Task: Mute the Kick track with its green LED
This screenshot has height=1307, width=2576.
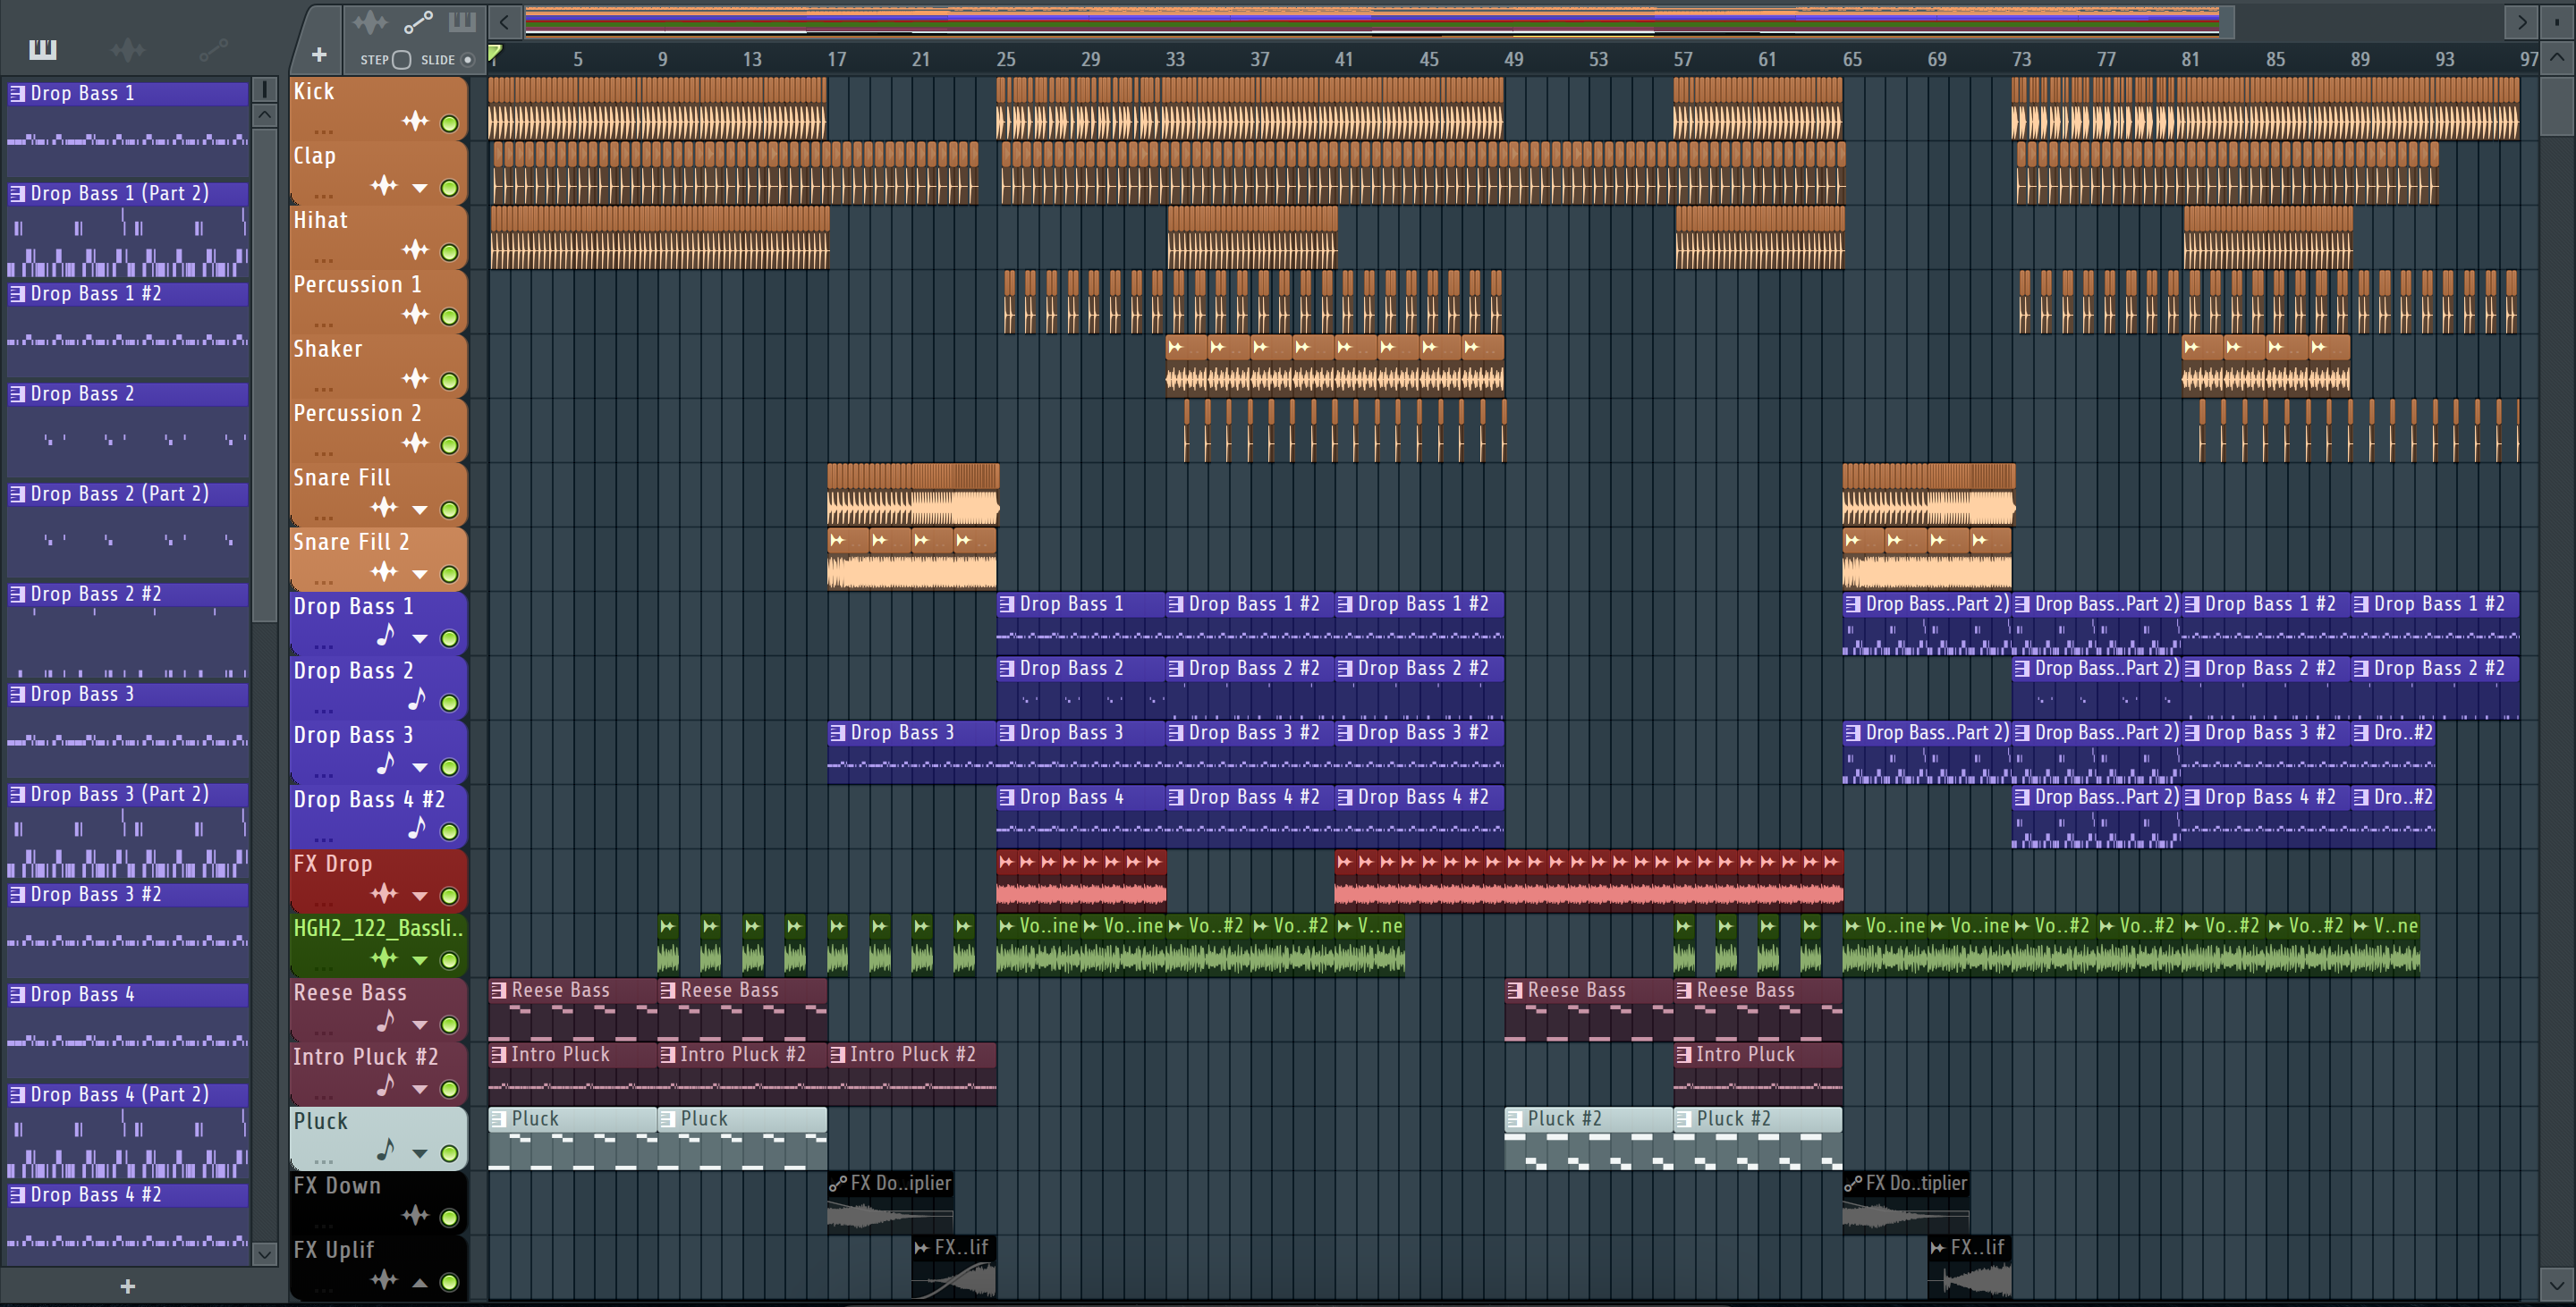Action: 450,124
